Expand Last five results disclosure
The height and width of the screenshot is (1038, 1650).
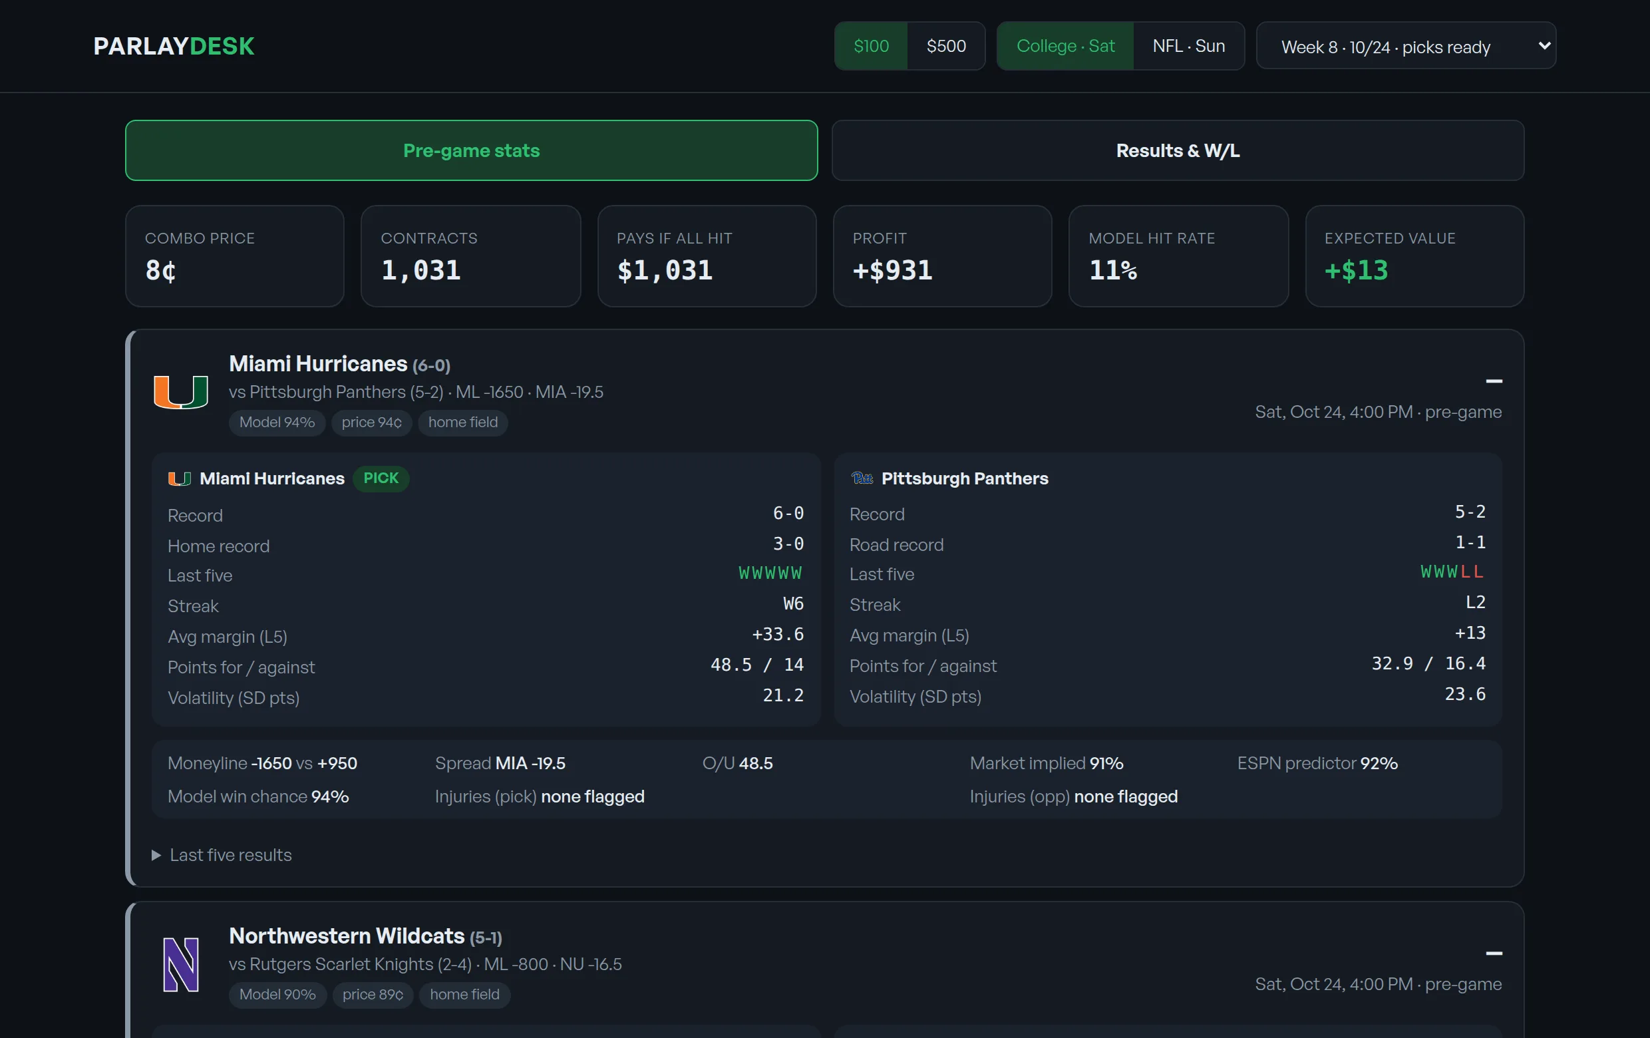[x=222, y=855]
